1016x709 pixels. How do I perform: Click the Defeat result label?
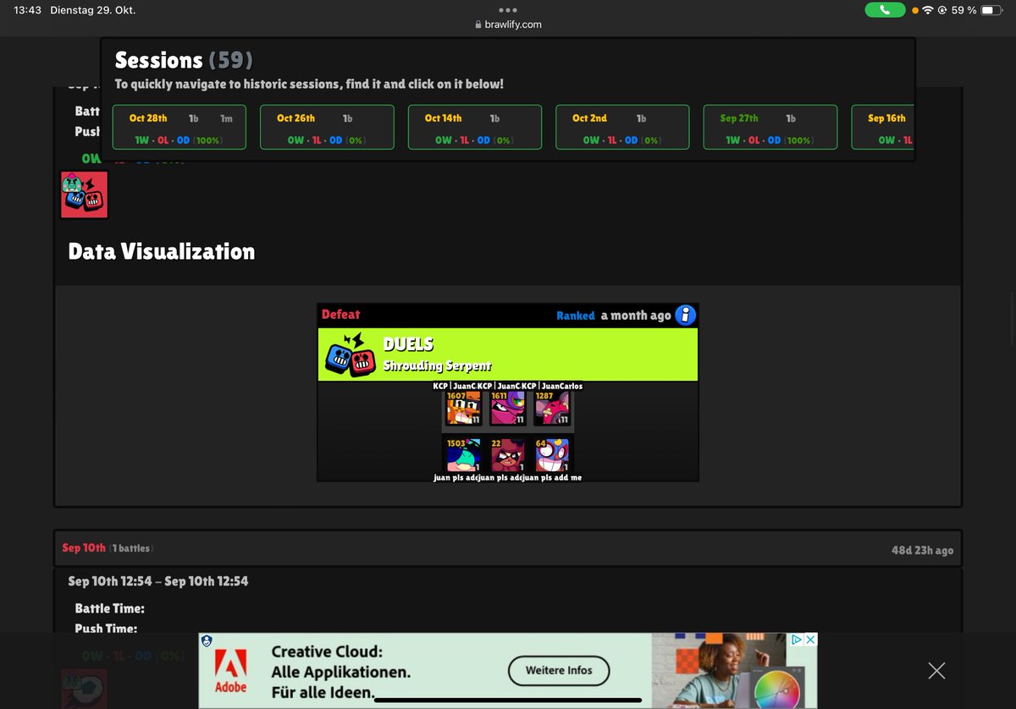click(x=341, y=315)
